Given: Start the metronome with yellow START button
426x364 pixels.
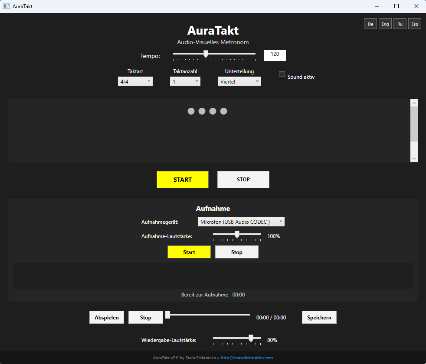Looking at the screenshot, I should tap(182, 180).
